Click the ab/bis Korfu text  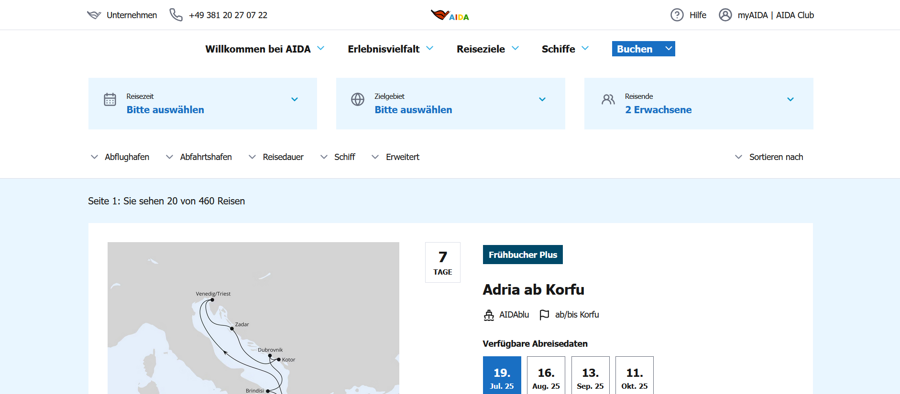click(x=577, y=315)
